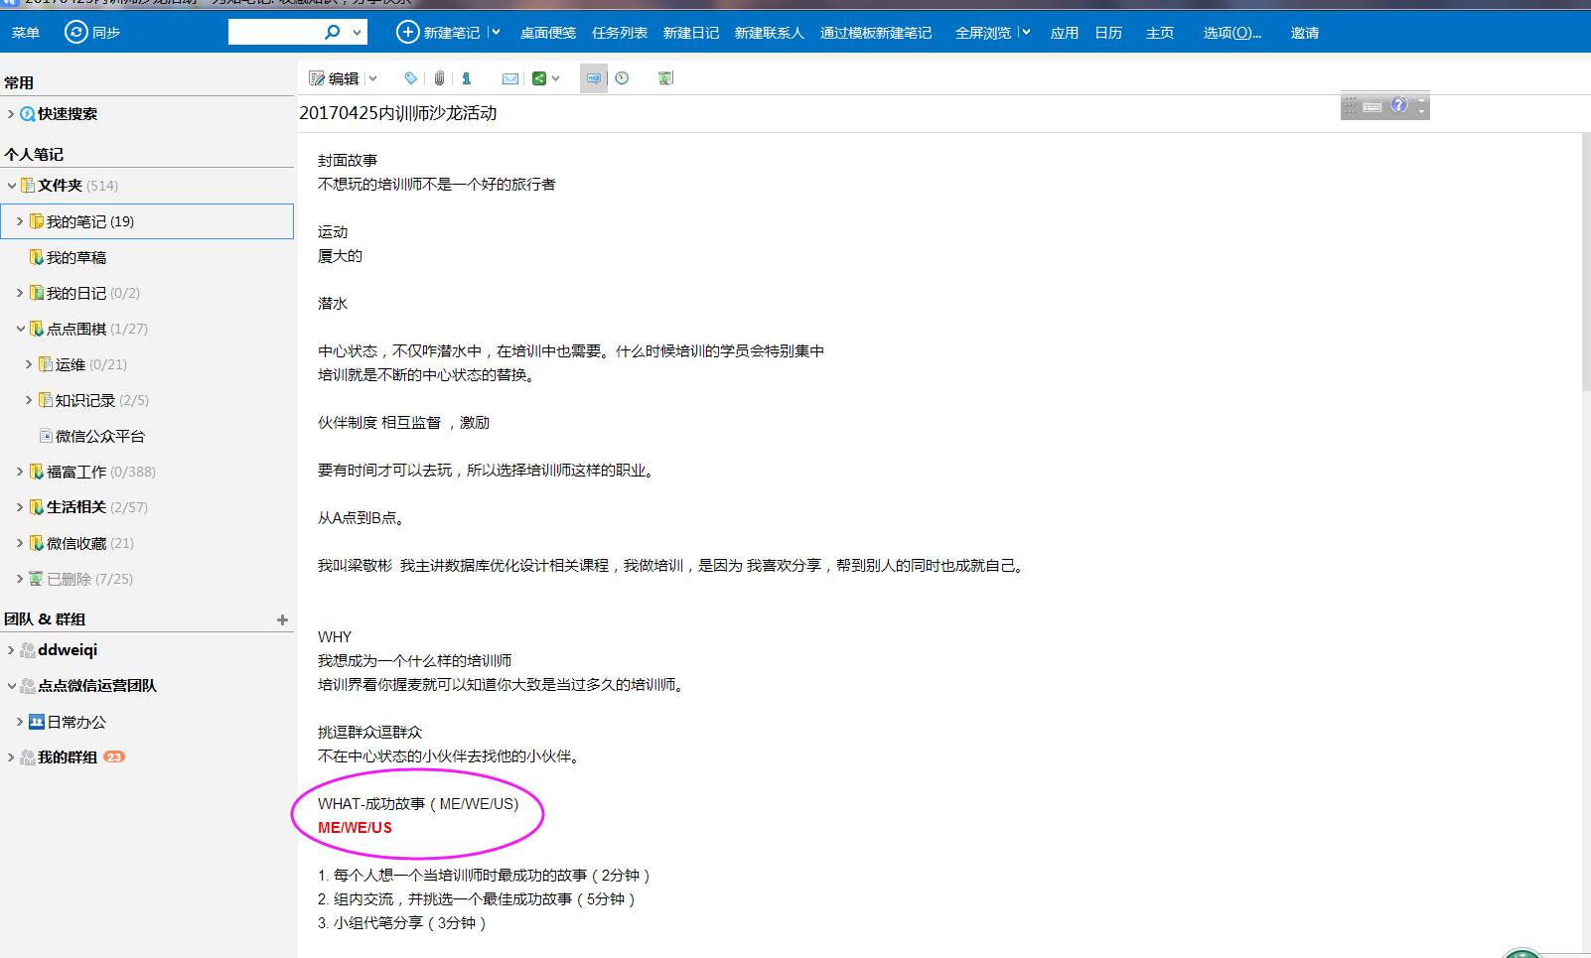Viewport: 1591px width, 958px height.
Task: Click the floating bar down arrow
Action: click(1422, 112)
